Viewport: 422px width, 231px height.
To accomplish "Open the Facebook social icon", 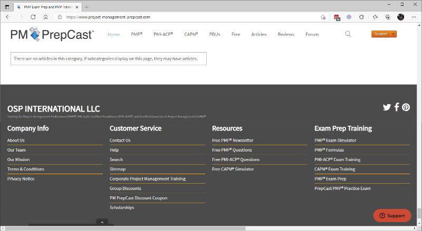I will [x=397, y=107].
